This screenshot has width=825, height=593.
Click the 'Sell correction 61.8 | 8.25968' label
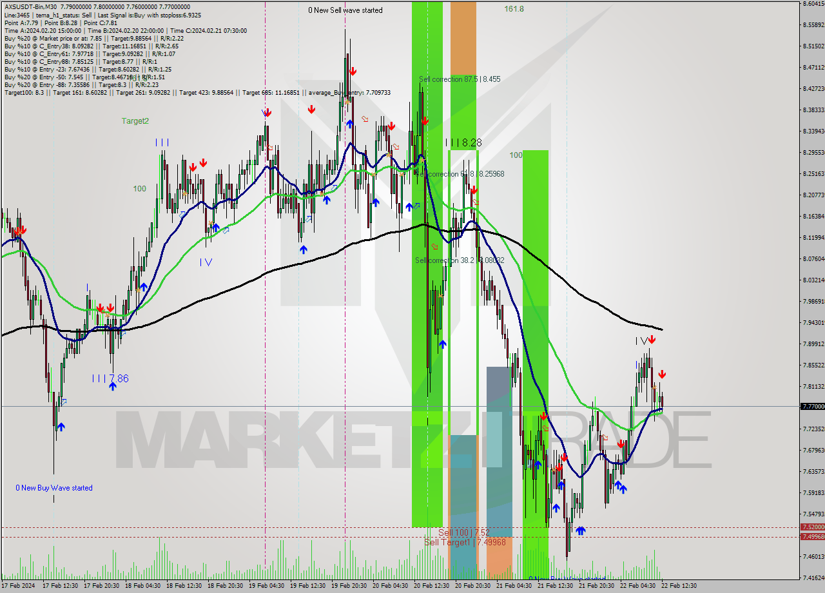pos(460,174)
